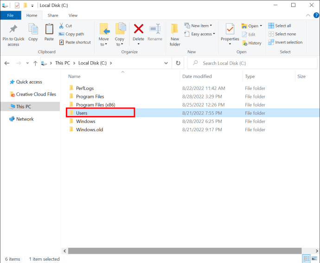
Task: Select the Program Files folder
Action: click(x=90, y=96)
